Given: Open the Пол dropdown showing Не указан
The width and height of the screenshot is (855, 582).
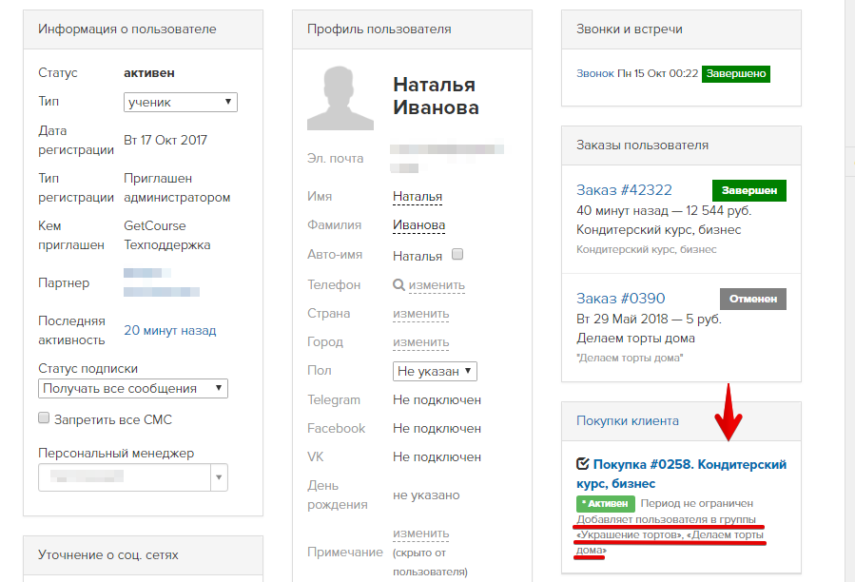Looking at the screenshot, I should click(435, 372).
